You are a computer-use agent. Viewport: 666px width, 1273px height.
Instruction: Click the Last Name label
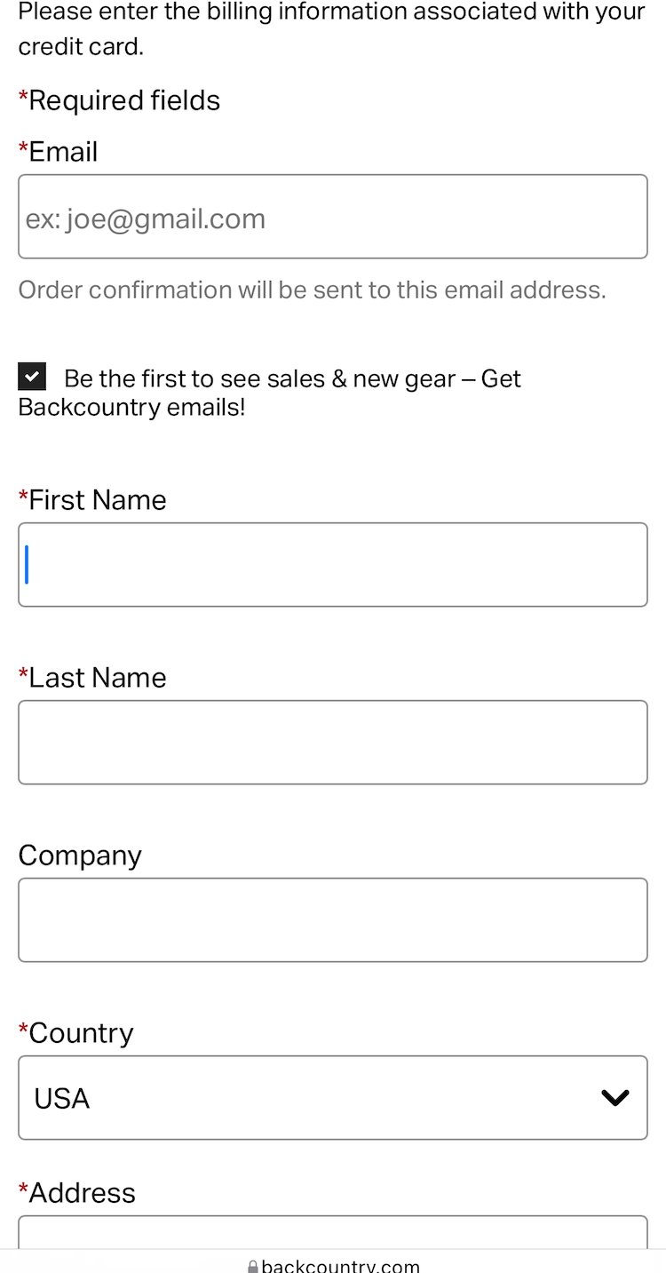click(98, 678)
